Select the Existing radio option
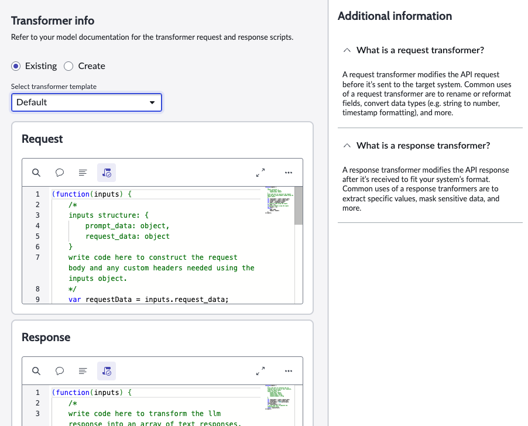 point(16,66)
